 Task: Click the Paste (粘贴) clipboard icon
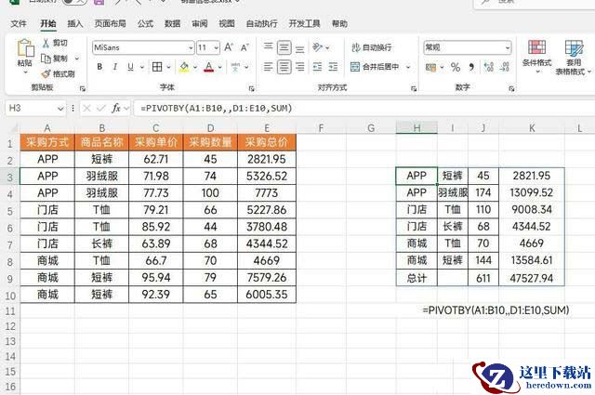25,48
